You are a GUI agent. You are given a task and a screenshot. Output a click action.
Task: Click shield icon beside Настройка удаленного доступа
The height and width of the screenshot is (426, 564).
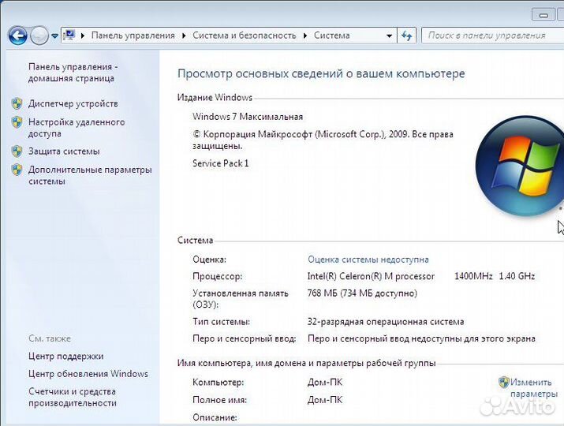pyautogui.click(x=17, y=122)
